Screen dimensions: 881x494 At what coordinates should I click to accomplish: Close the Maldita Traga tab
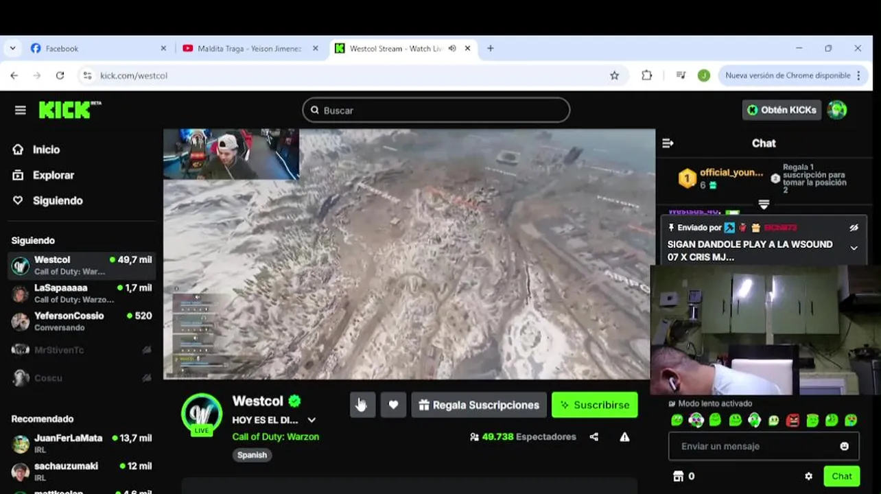(316, 49)
